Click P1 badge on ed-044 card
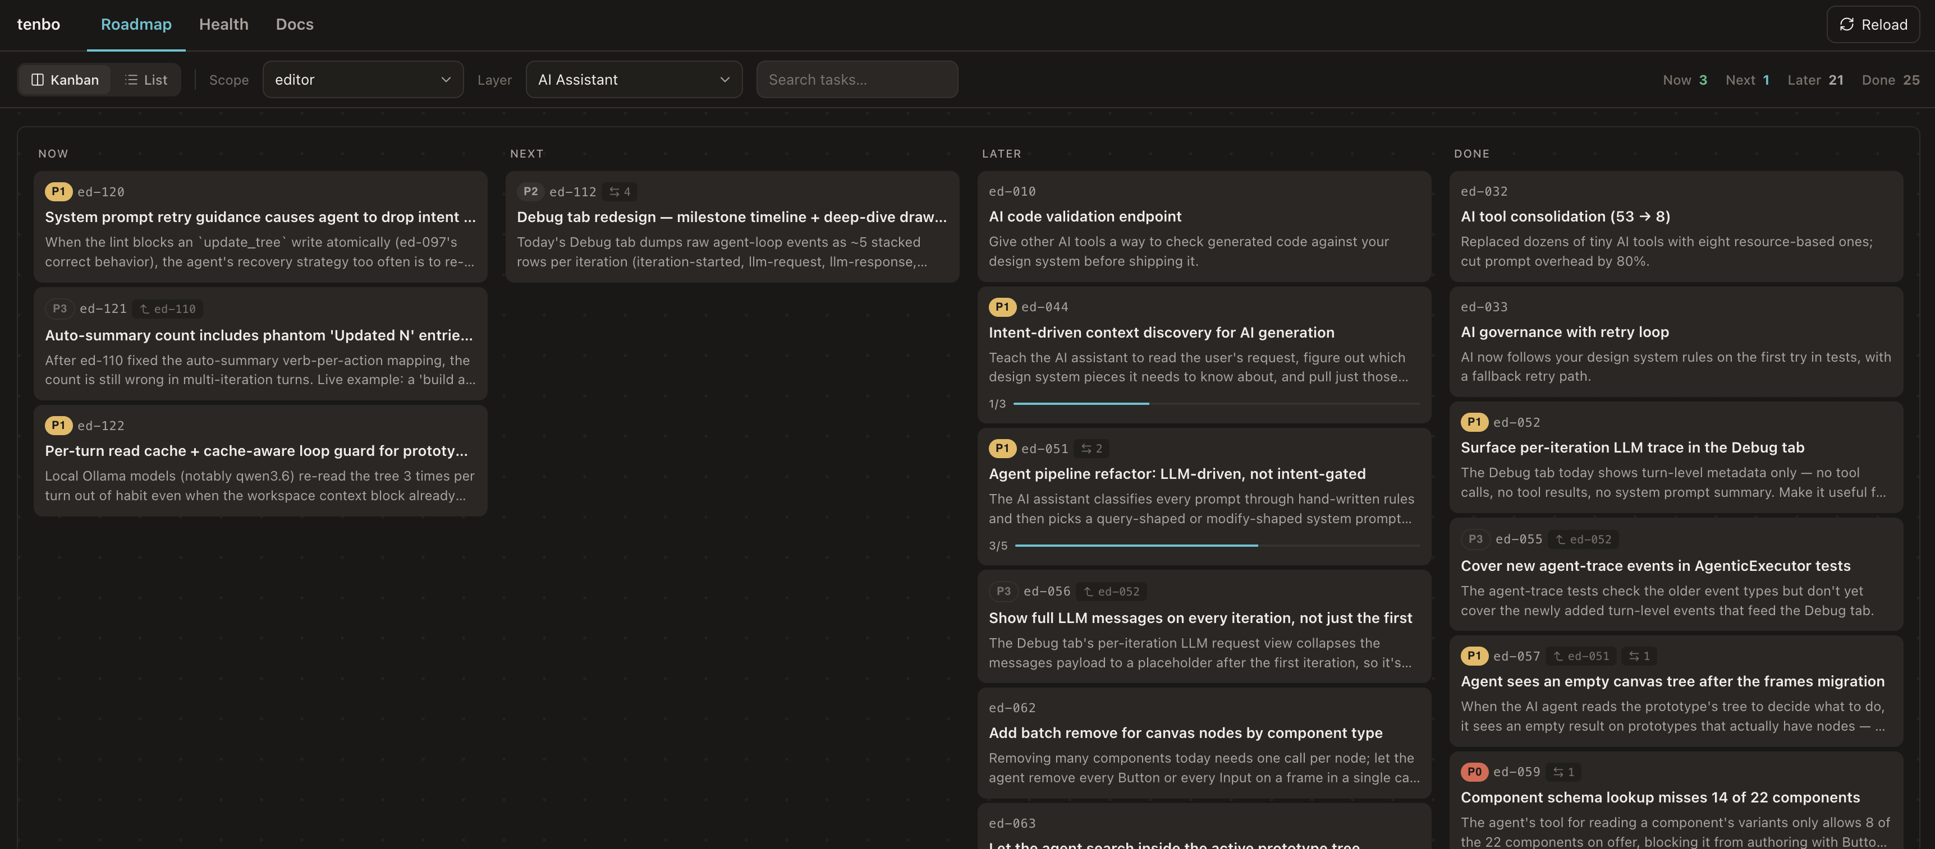This screenshot has width=1935, height=849. coord(1002,307)
